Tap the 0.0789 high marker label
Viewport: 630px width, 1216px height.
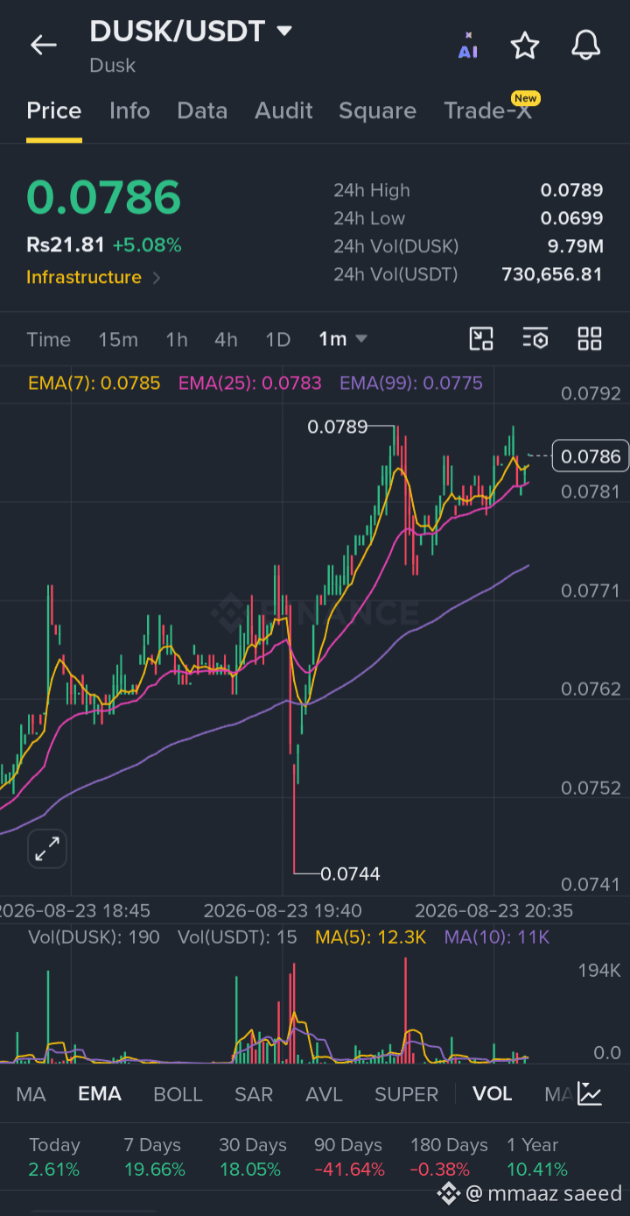[x=337, y=427]
